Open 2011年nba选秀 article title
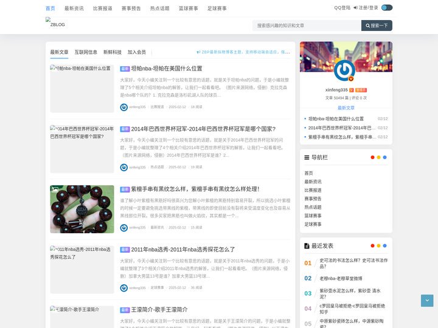This screenshot has width=438, height=328. tap(182, 250)
